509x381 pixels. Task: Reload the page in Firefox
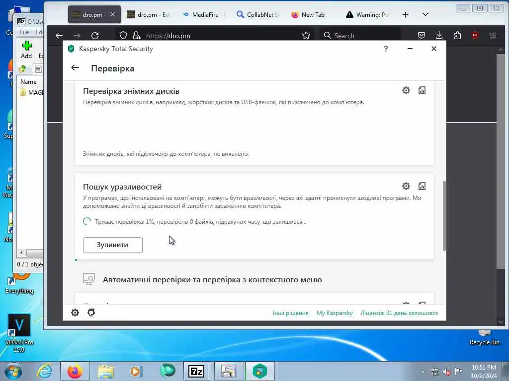click(95, 36)
